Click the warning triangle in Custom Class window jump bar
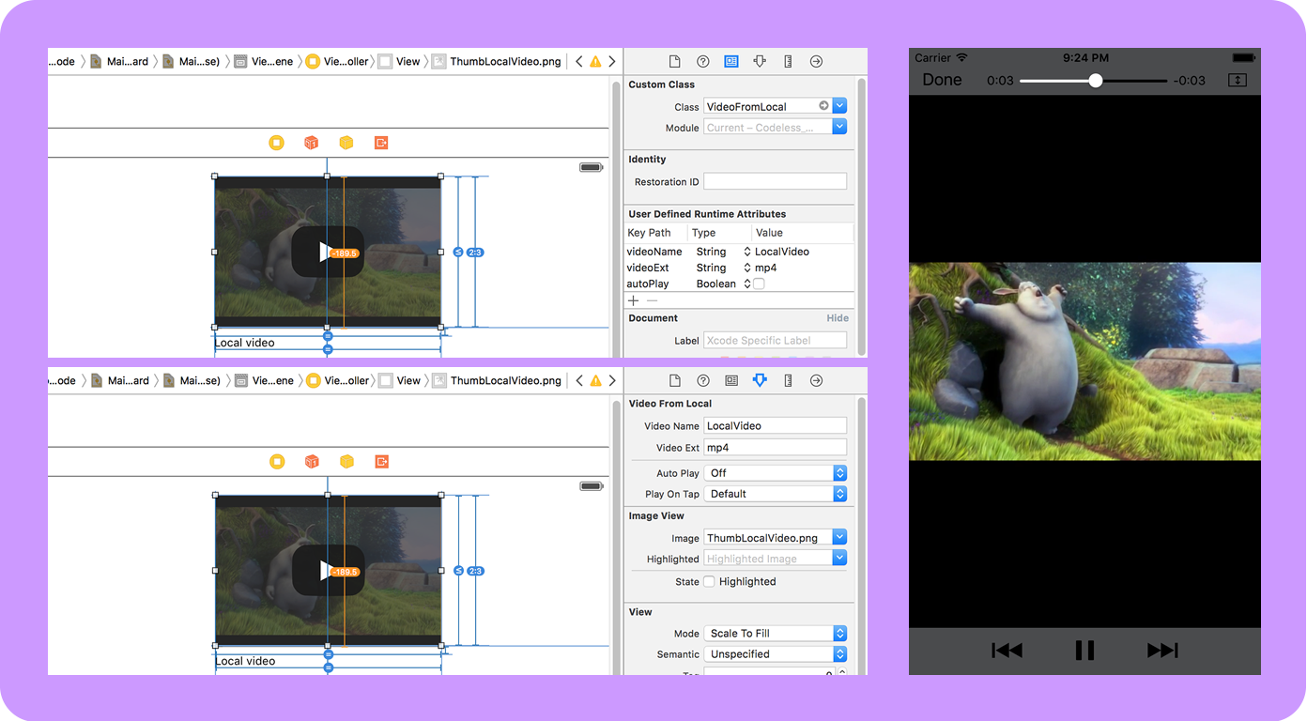1307x721 pixels. [595, 61]
